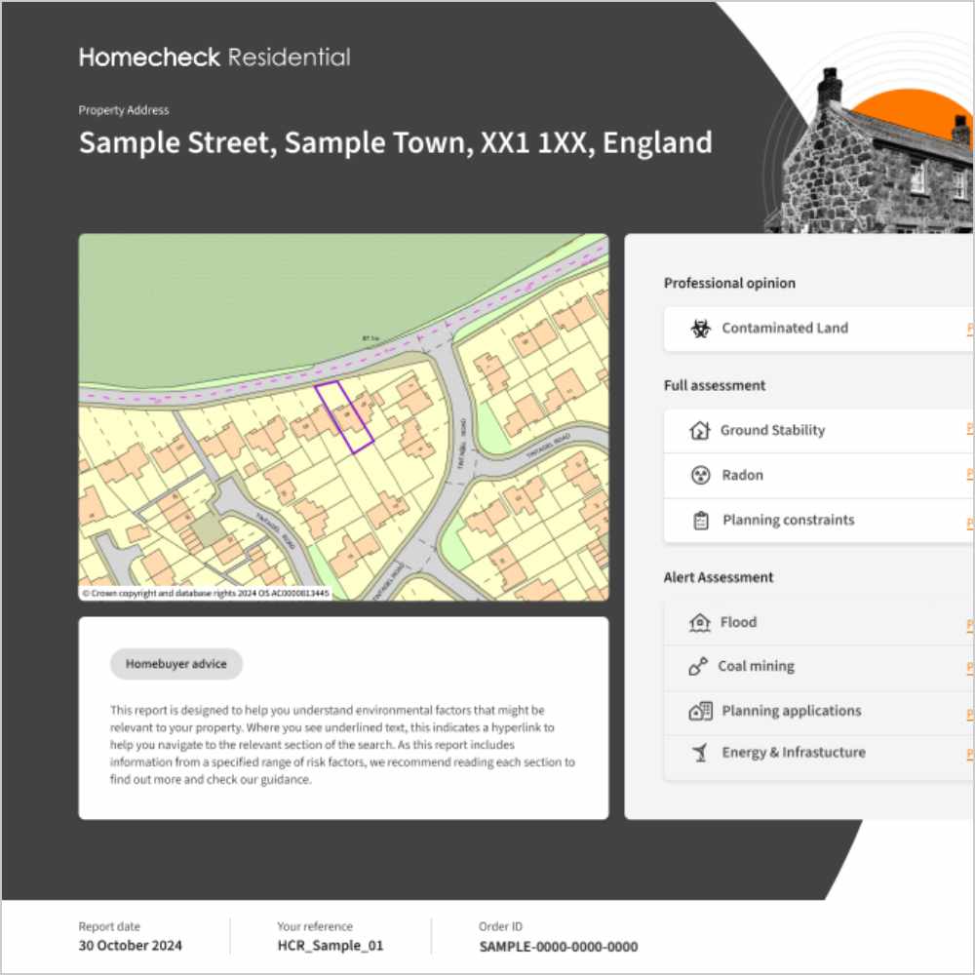Open the Ground Stability assessment

(x=819, y=431)
